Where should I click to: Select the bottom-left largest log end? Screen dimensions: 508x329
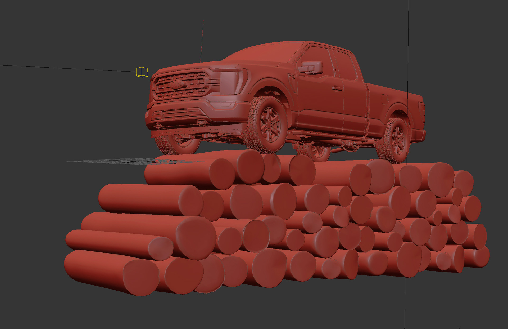coord(141,277)
